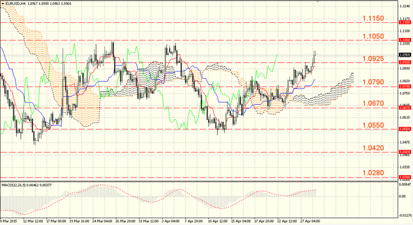Viewport: 413px width, 225px height.
Task: Click the large orange 1.0670 level label
Action: (x=373, y=103)
